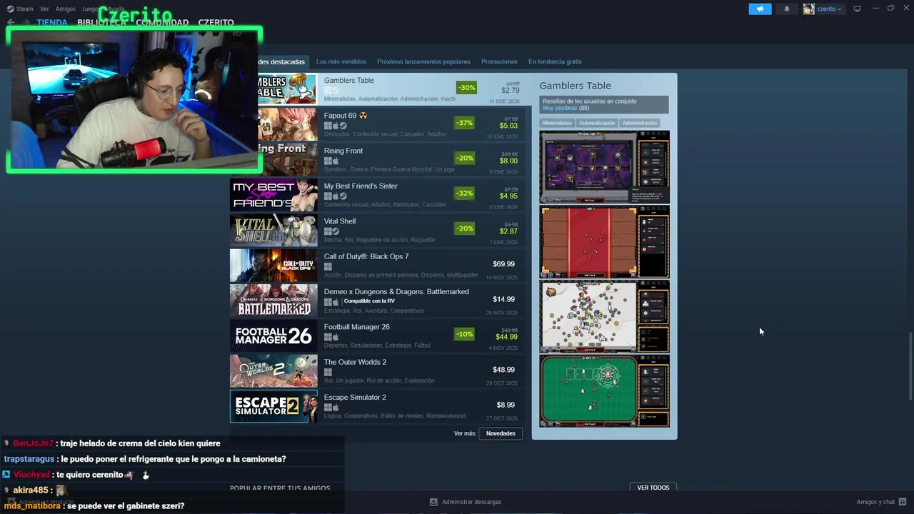The image size is (914, 514).
Task: Select the Automatización tag in the preview panel
Action: [596, 123]
